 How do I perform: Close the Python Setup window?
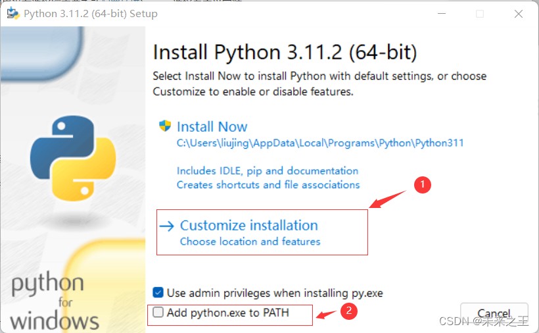pyautogui.click(x=517, y=14)
